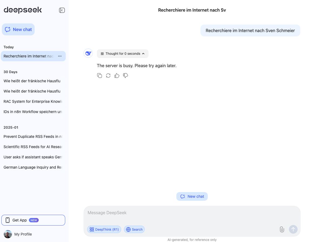Click AI-generated, for reference only text
Image resolution: width=313 pixels, height=242 pixels.
192,240
